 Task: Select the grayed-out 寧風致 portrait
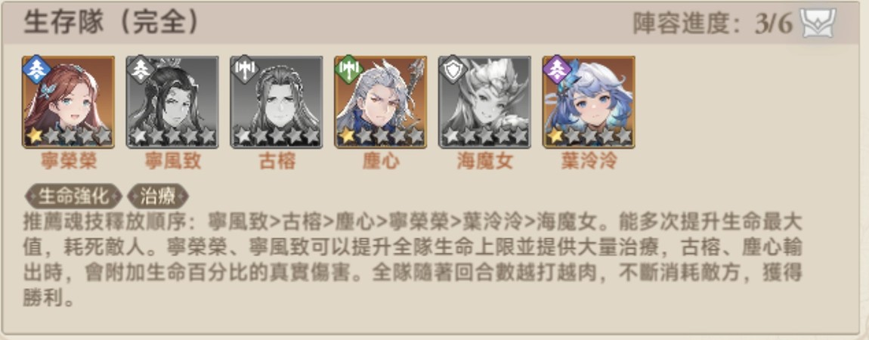click(x=172, y=102)
